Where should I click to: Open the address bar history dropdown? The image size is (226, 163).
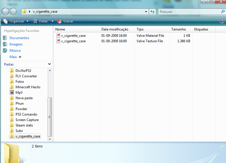146,11
